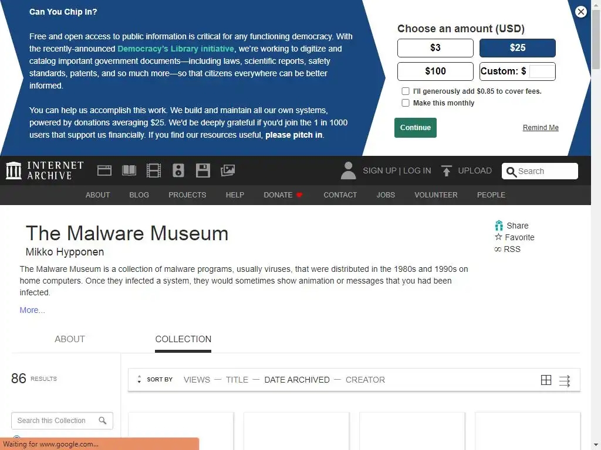This screenshot has width=601, height=450.
Task: Sort results by VIEWS
Action: 197,380
